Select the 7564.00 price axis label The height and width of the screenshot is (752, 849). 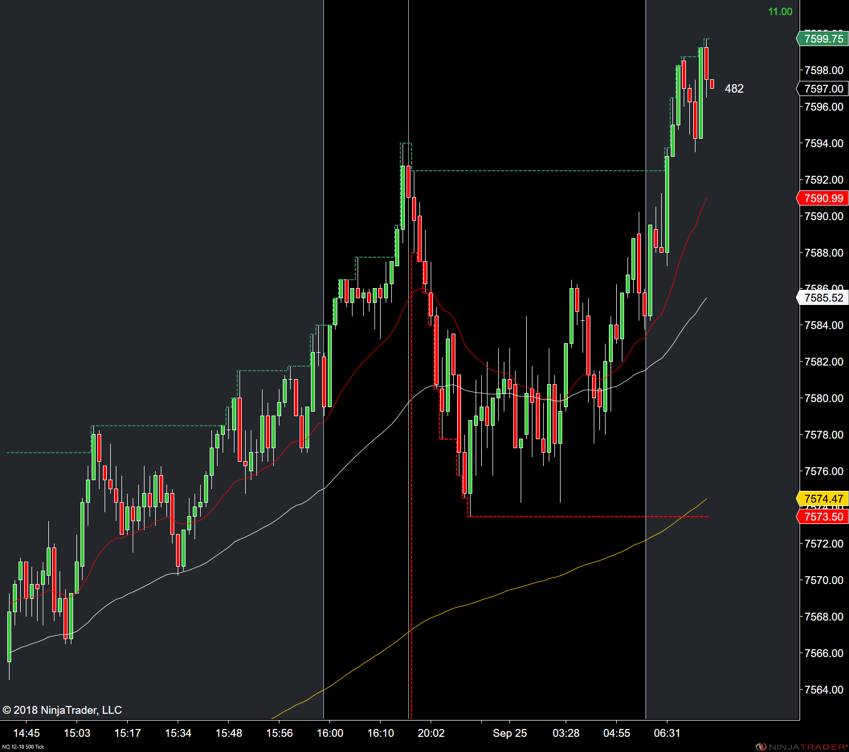(824, 690)
